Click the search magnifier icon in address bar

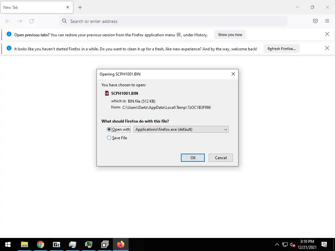[64, 21]
